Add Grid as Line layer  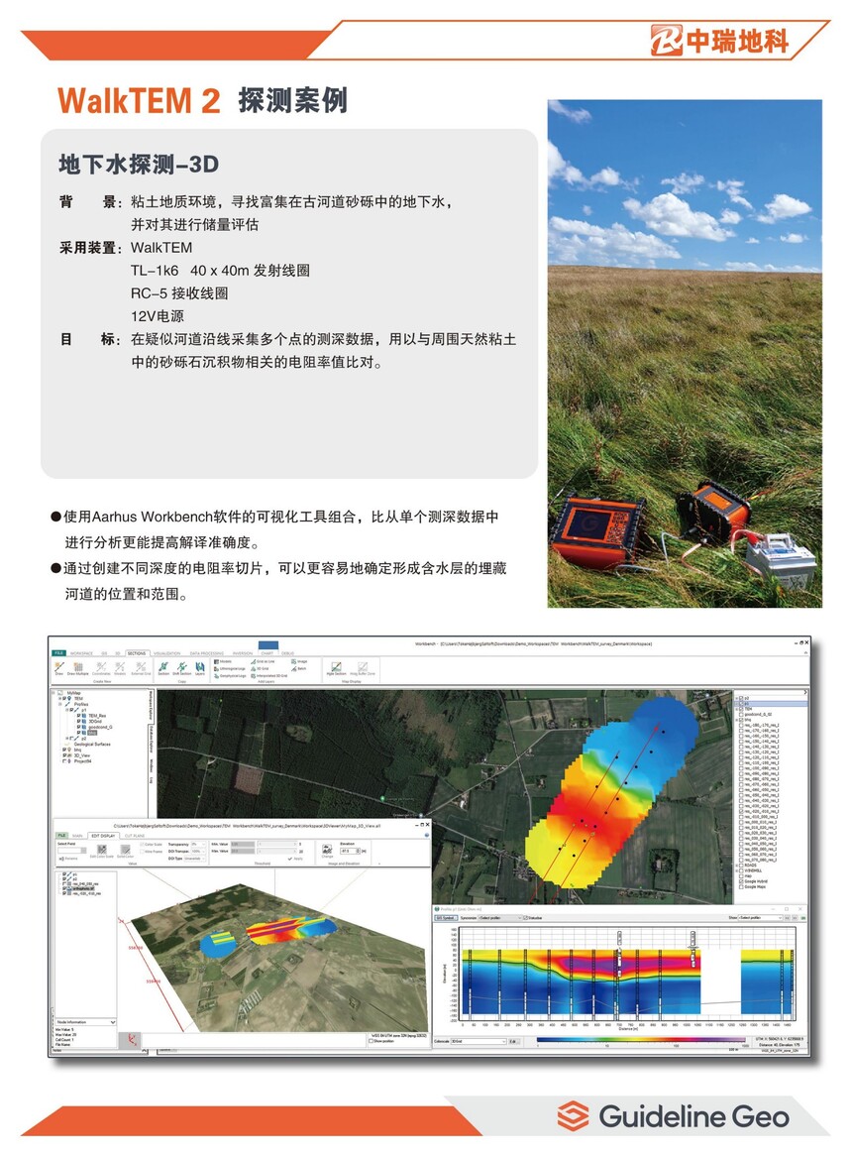[263, 661]
